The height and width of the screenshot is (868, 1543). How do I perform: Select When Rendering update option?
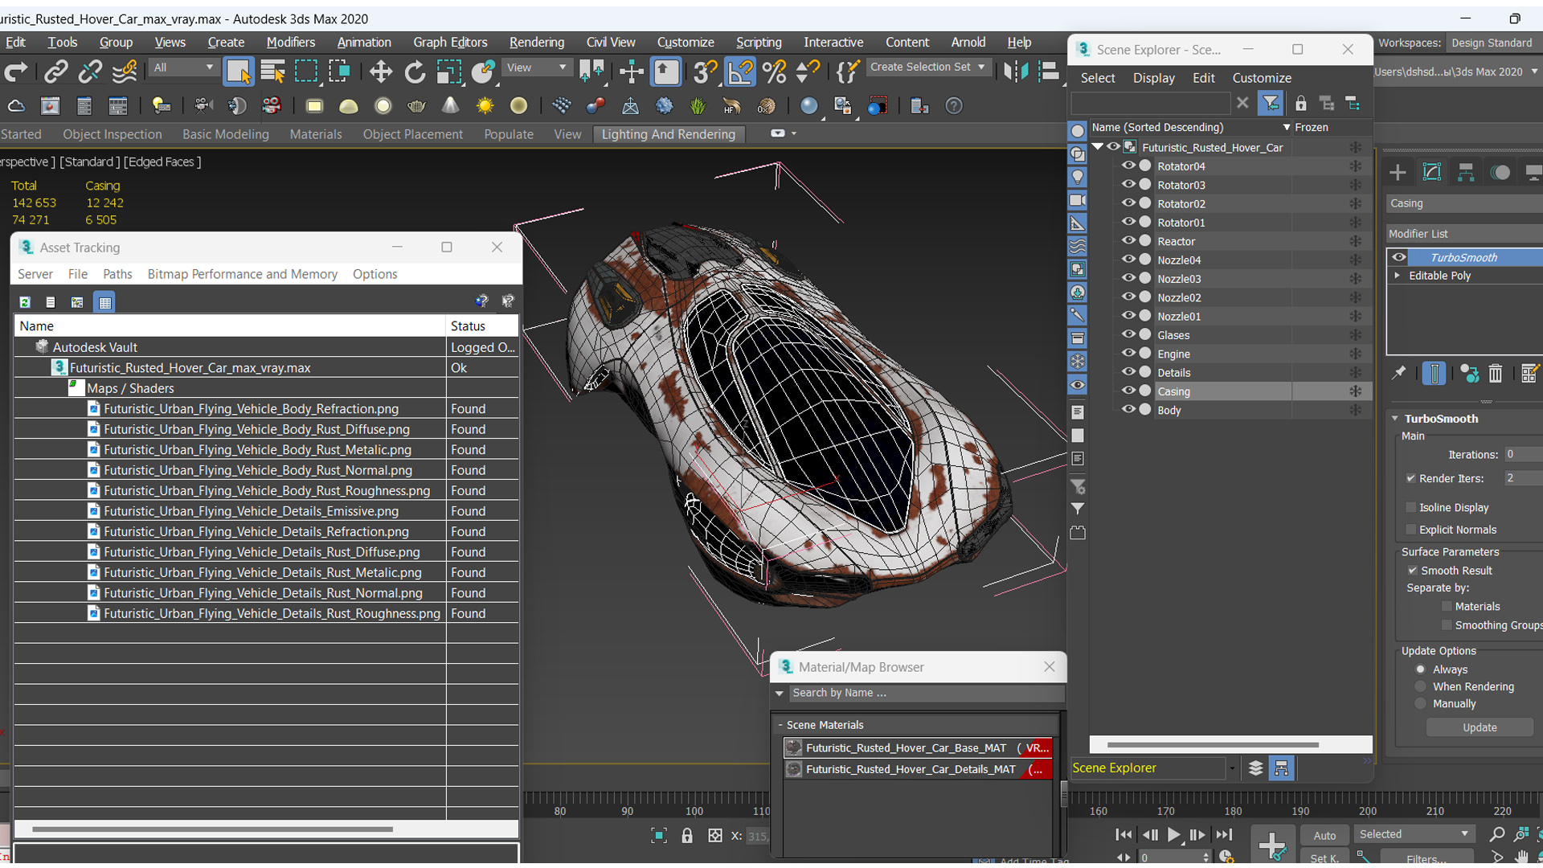click(1421, 686)
